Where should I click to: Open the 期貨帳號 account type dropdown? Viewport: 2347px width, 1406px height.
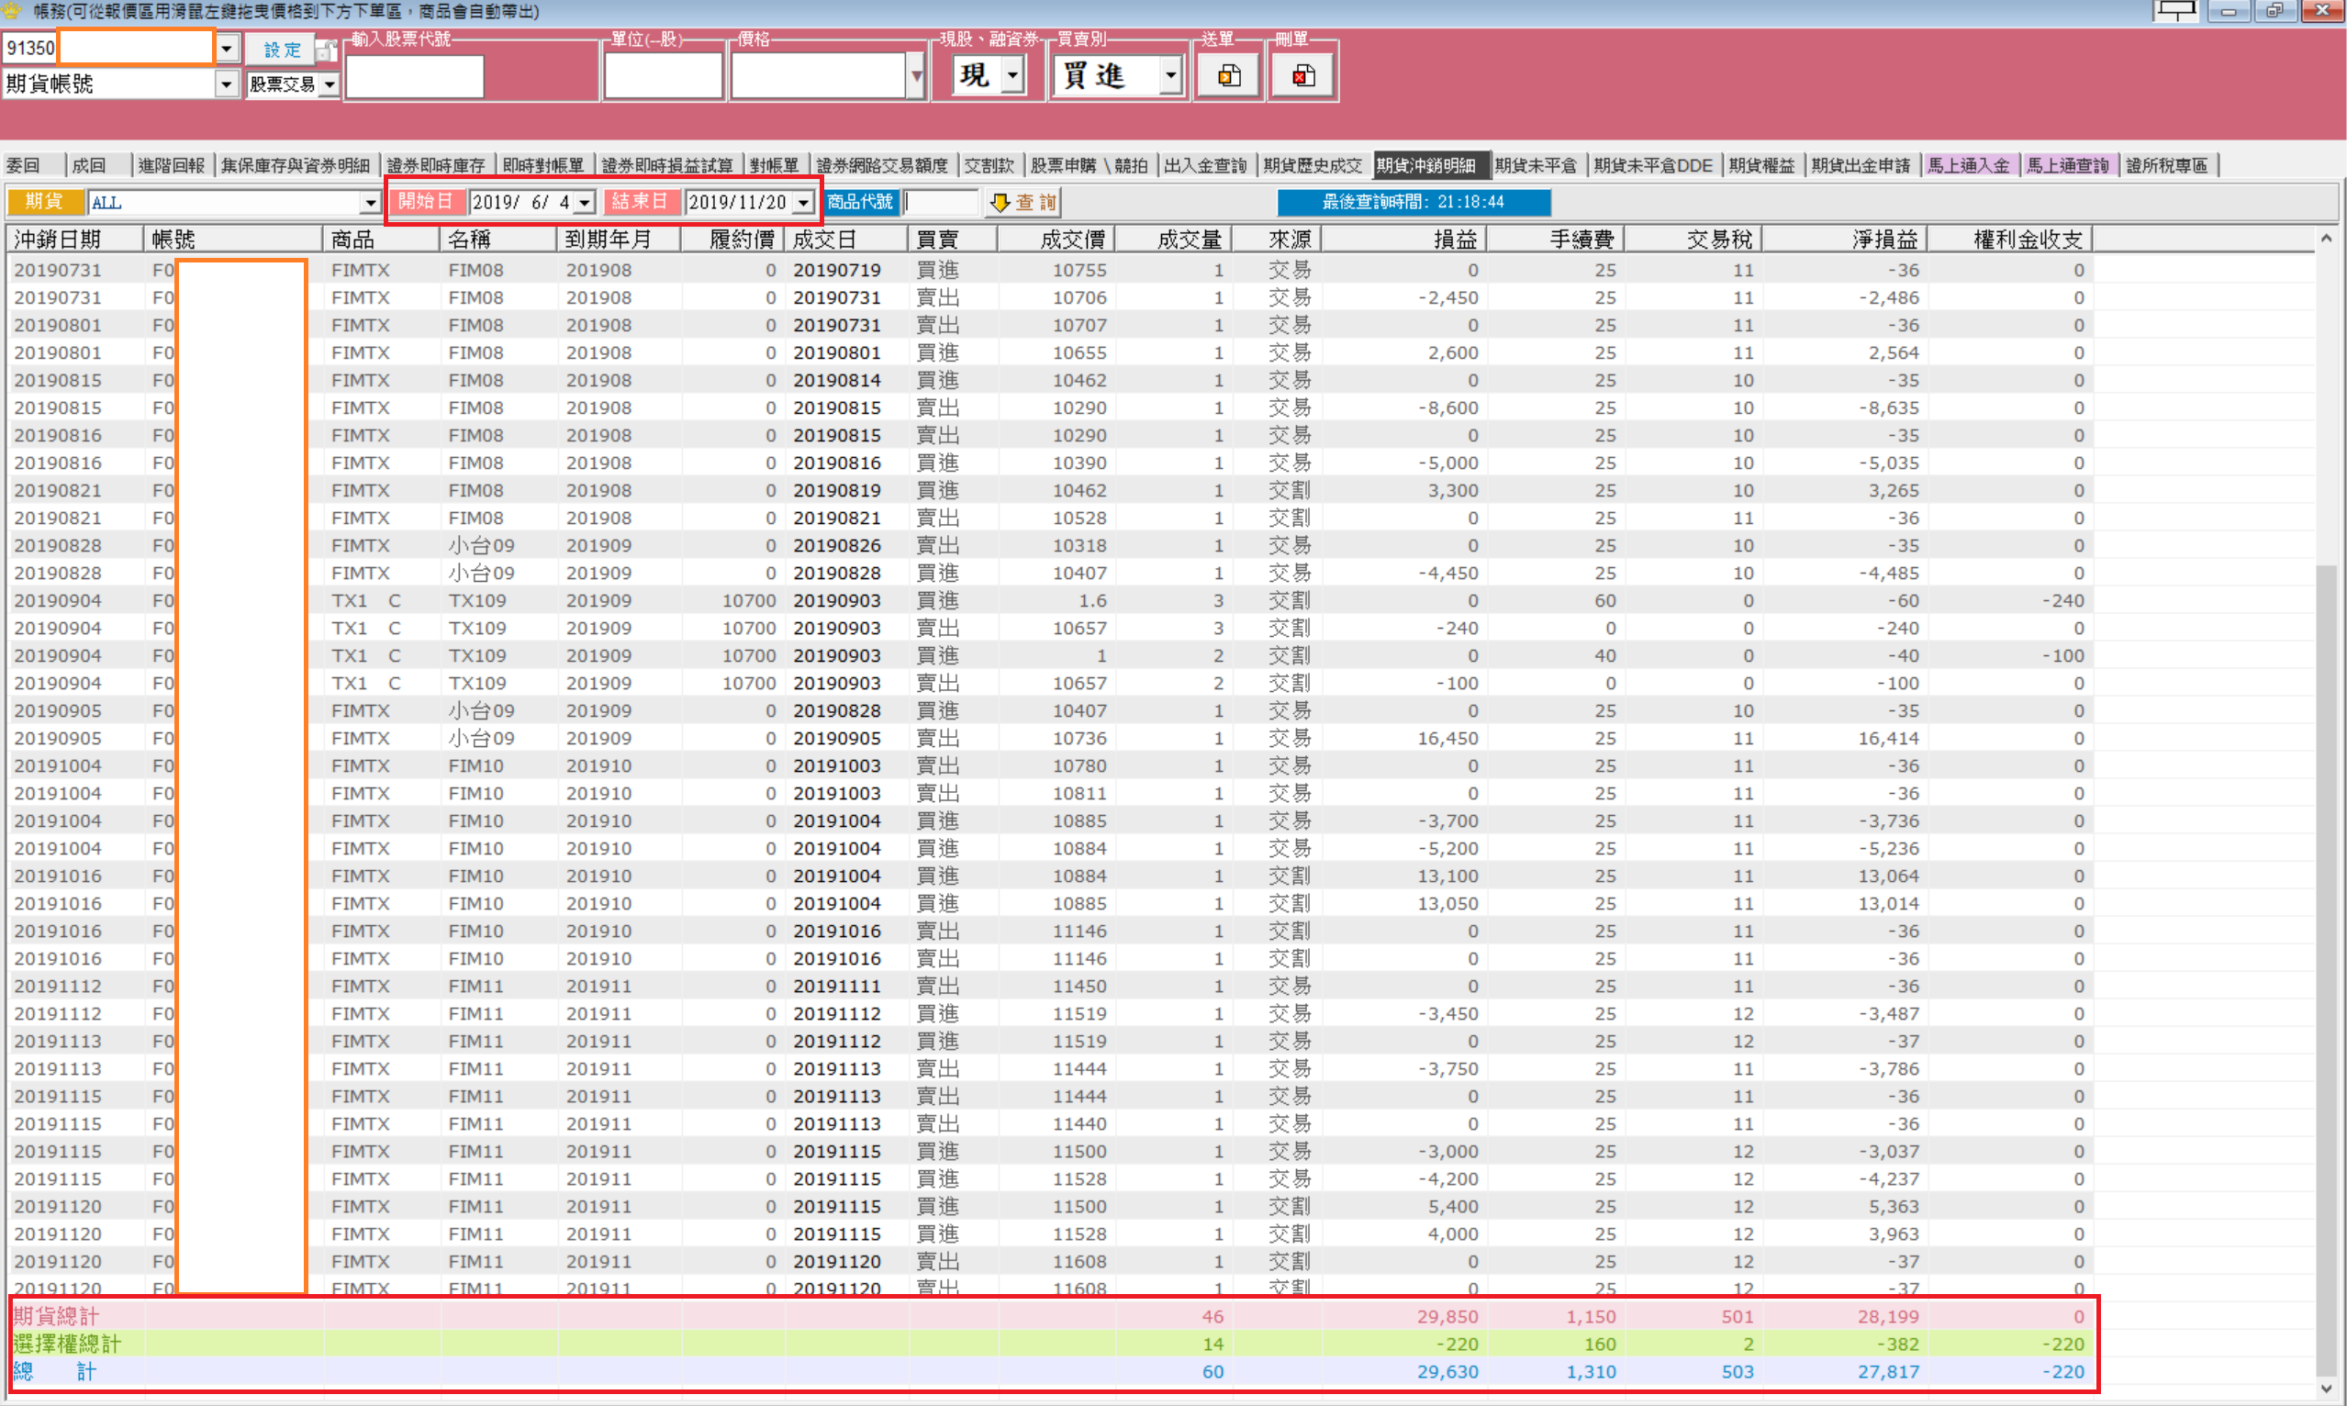pyautogui.click(x=227, y=84)
